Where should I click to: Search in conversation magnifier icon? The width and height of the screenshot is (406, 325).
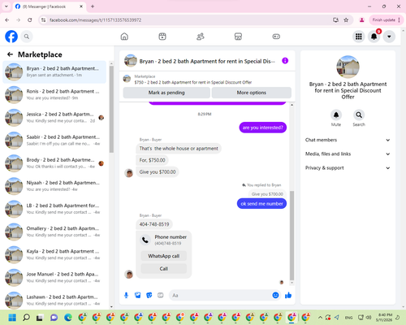pyautogui.click(x=359, y=115)
